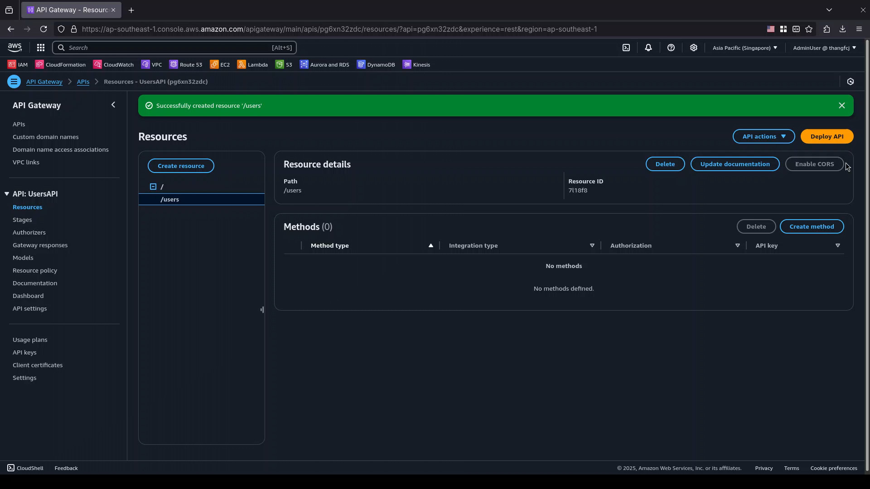Open Client certificates page
The height and width of the screenshot is (489, 870).
[x=38, y=365]
